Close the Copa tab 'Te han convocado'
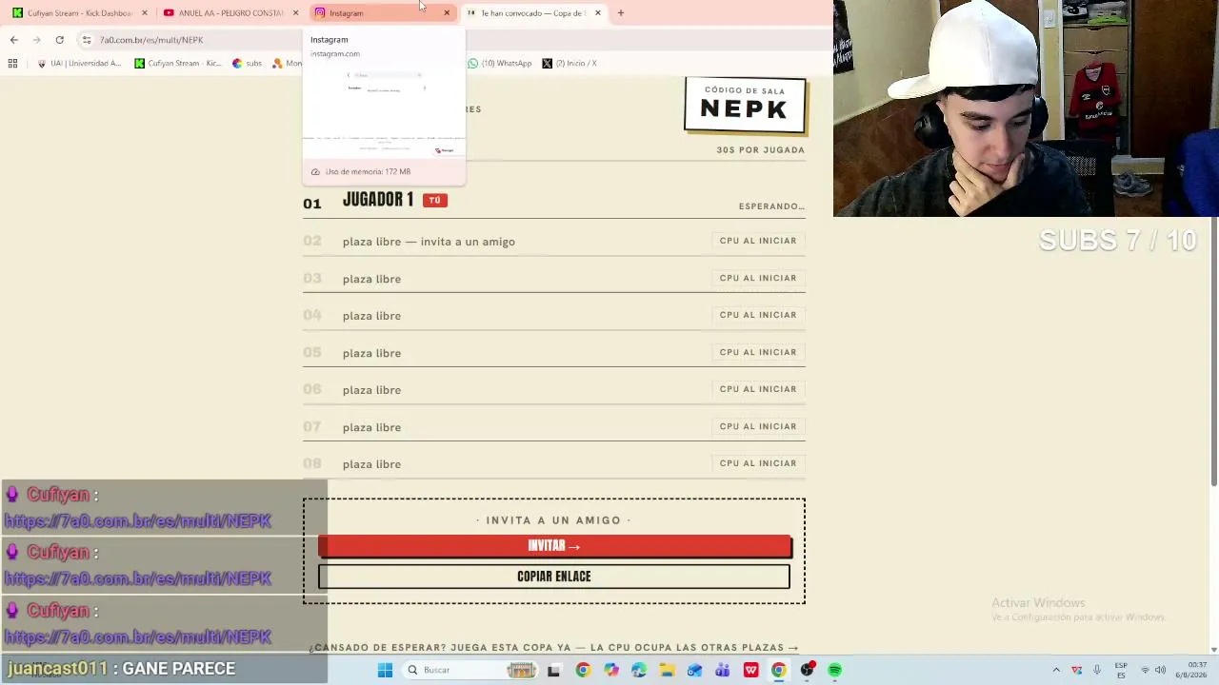Screen dimensions: 1219x685 pos(598,13)
